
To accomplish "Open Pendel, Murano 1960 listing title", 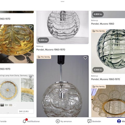I will pos(103,24).
